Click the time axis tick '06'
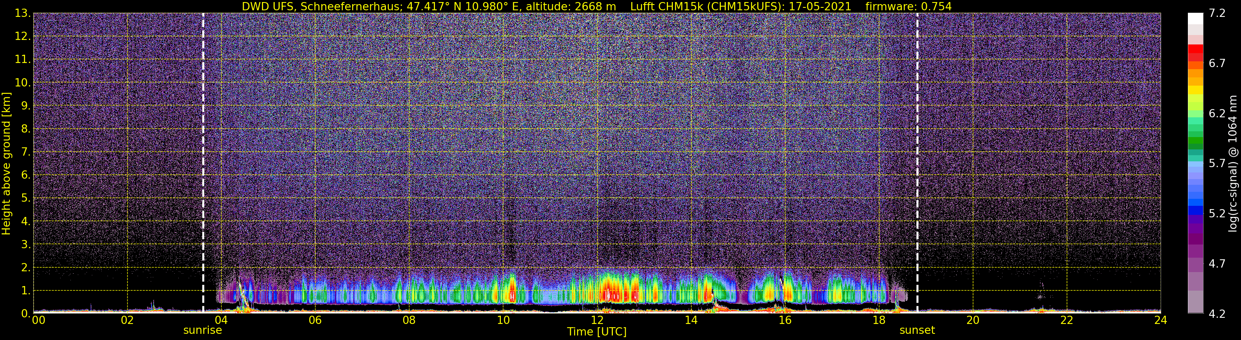This screenshot has width=1241, height=340. pyautogui.click(x=315, y=321)
